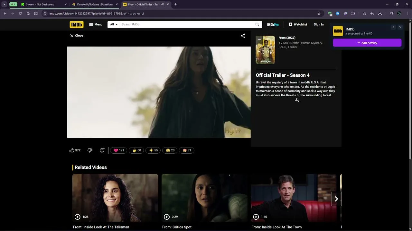
Task: Open 'From: Critics Spot' link
Action: pos(177,227)
